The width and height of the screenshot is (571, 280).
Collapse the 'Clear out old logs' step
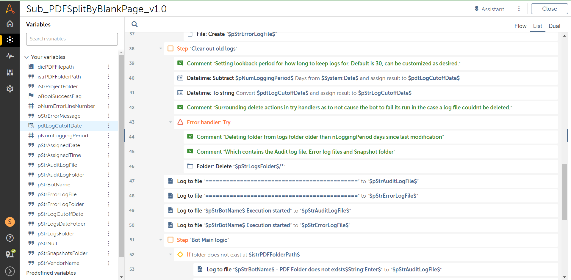point(161,48)
